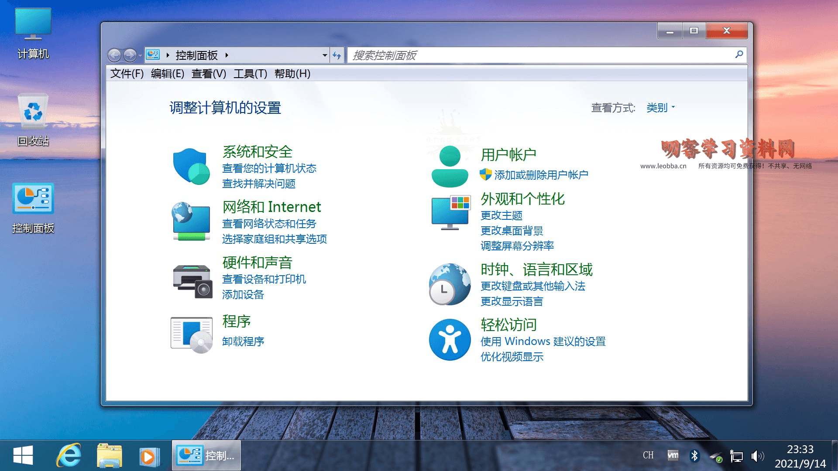Click the 卸载程序 link

click(x=243, y=341)
